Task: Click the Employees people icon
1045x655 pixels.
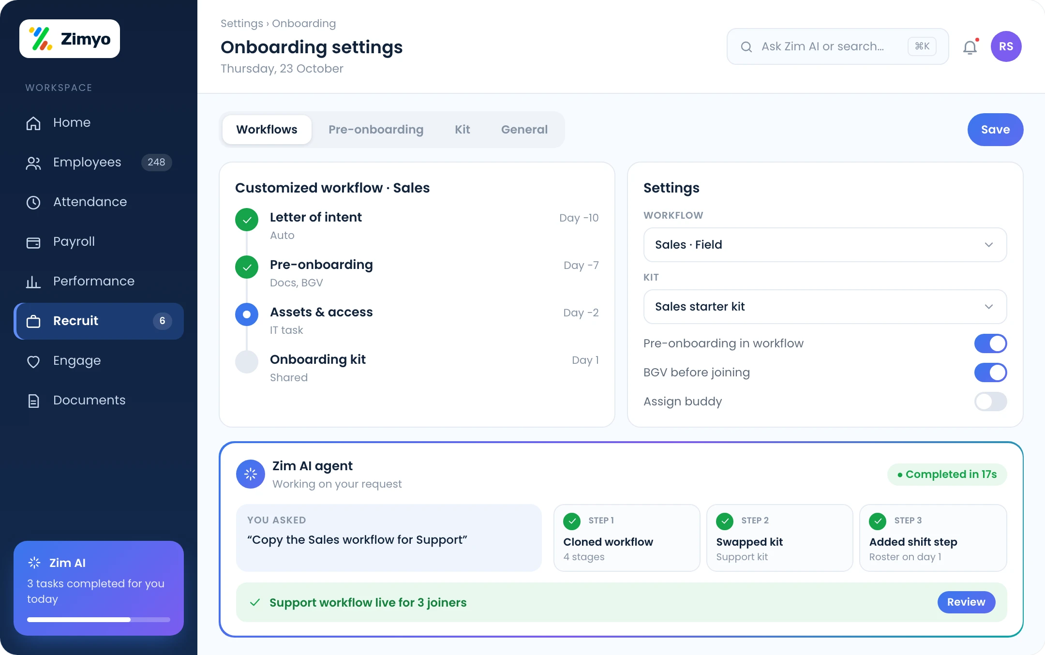Action: (33, 163)
